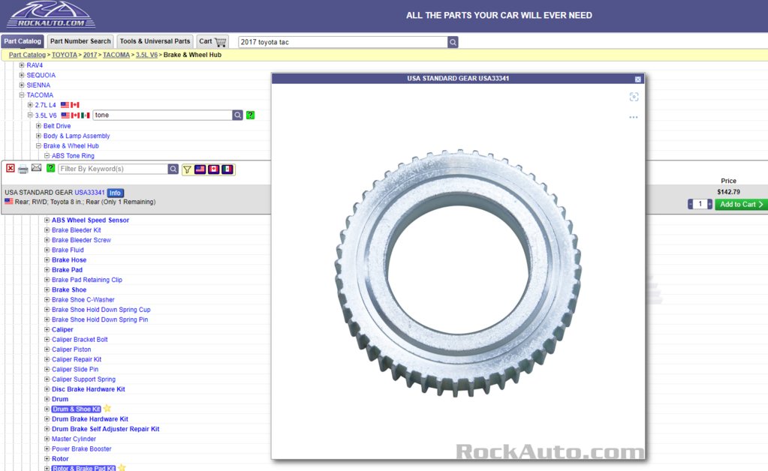Open help via the green question mark in listing toolbar
The image size is (768, 471).
coord(50,168)
